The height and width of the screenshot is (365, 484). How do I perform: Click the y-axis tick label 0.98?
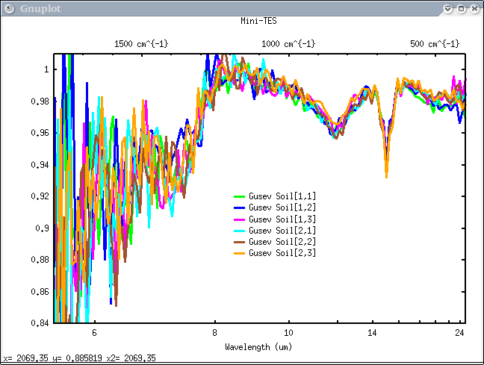tap(40, 102)
